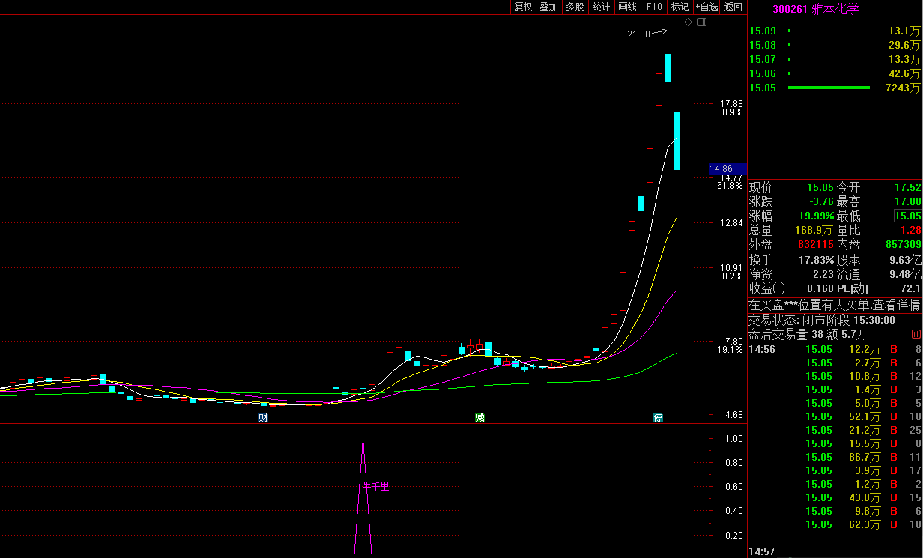
Task: Toggle the side panel icon above chart
Action: pyautogui.click(x=702, y=22)
